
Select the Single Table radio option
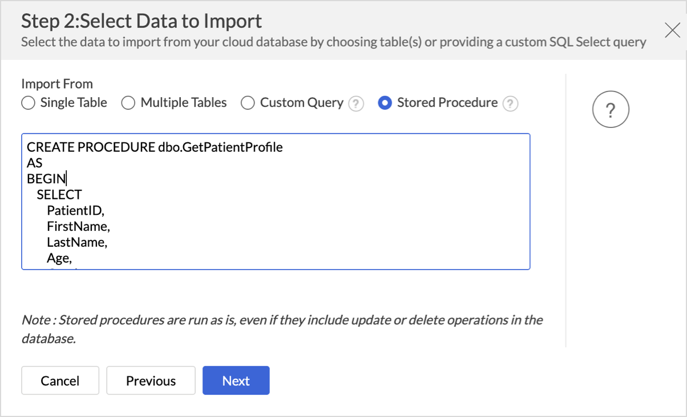(28, 103)
